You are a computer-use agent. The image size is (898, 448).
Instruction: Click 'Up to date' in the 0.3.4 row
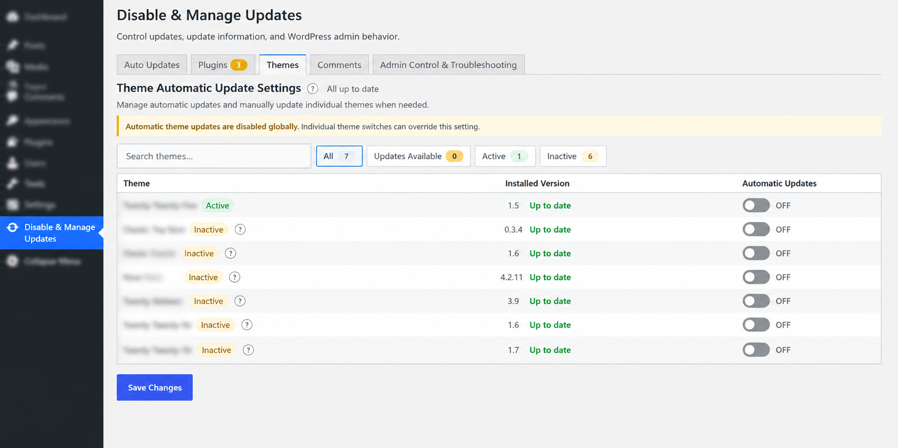[550, 230]
